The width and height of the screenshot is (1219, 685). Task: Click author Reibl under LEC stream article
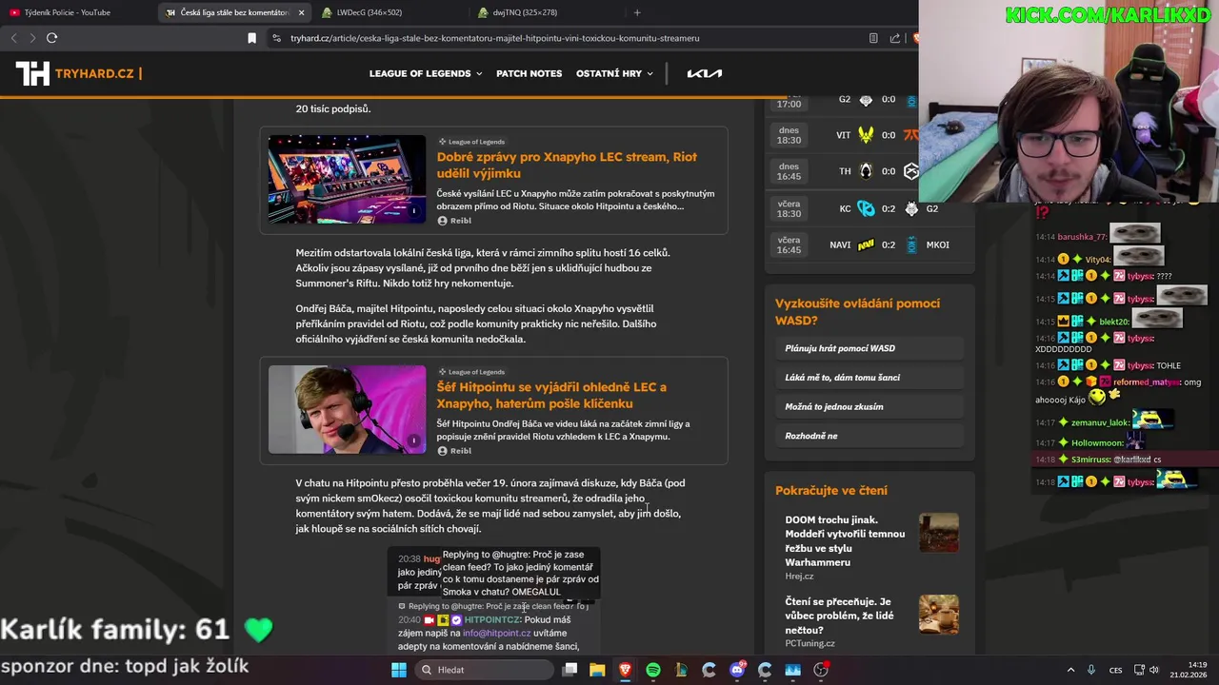(x=454, y=221)
